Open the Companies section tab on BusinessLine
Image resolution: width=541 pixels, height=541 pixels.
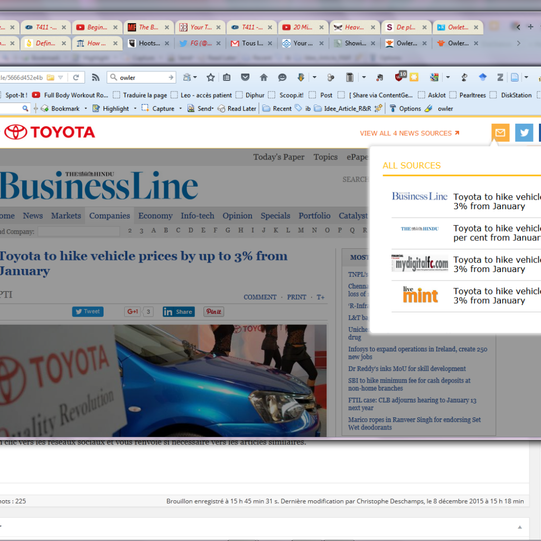(x=110, y=216)
